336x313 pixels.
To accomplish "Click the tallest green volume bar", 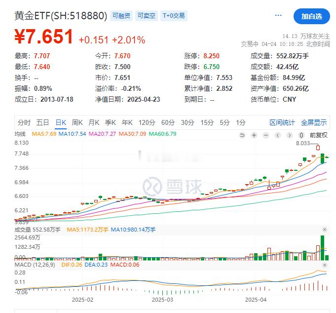I will [x=322, y=248].
